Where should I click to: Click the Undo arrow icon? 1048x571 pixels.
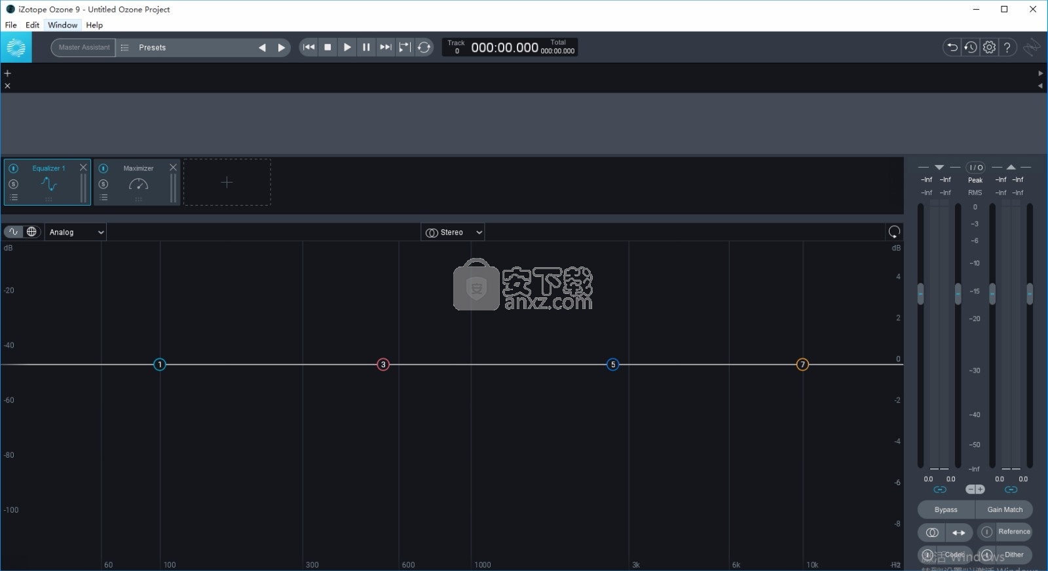(x=952, y=47)
